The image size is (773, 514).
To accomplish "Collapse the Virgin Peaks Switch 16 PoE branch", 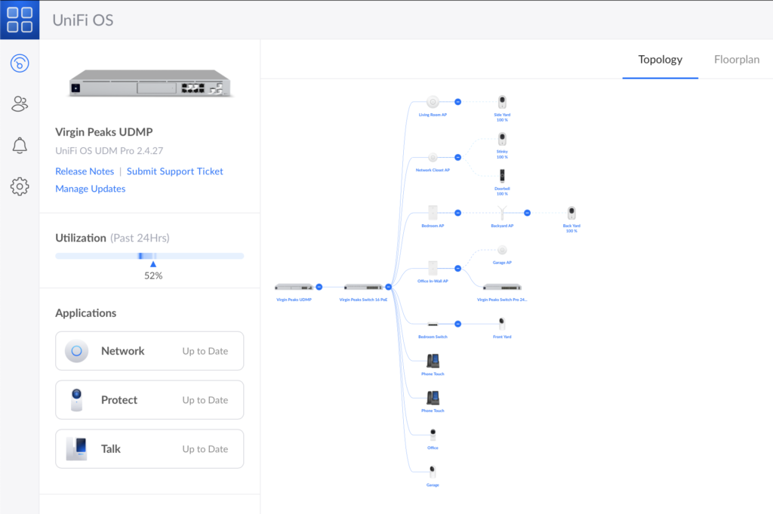I will [x=389, y=287].
